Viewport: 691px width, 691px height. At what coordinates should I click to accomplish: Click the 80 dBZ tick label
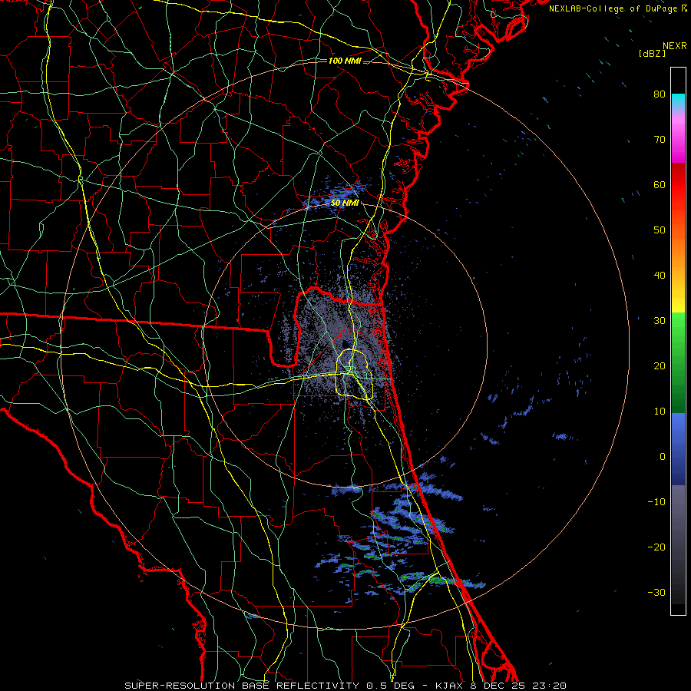pyautogui.click(x=660, y=94)
